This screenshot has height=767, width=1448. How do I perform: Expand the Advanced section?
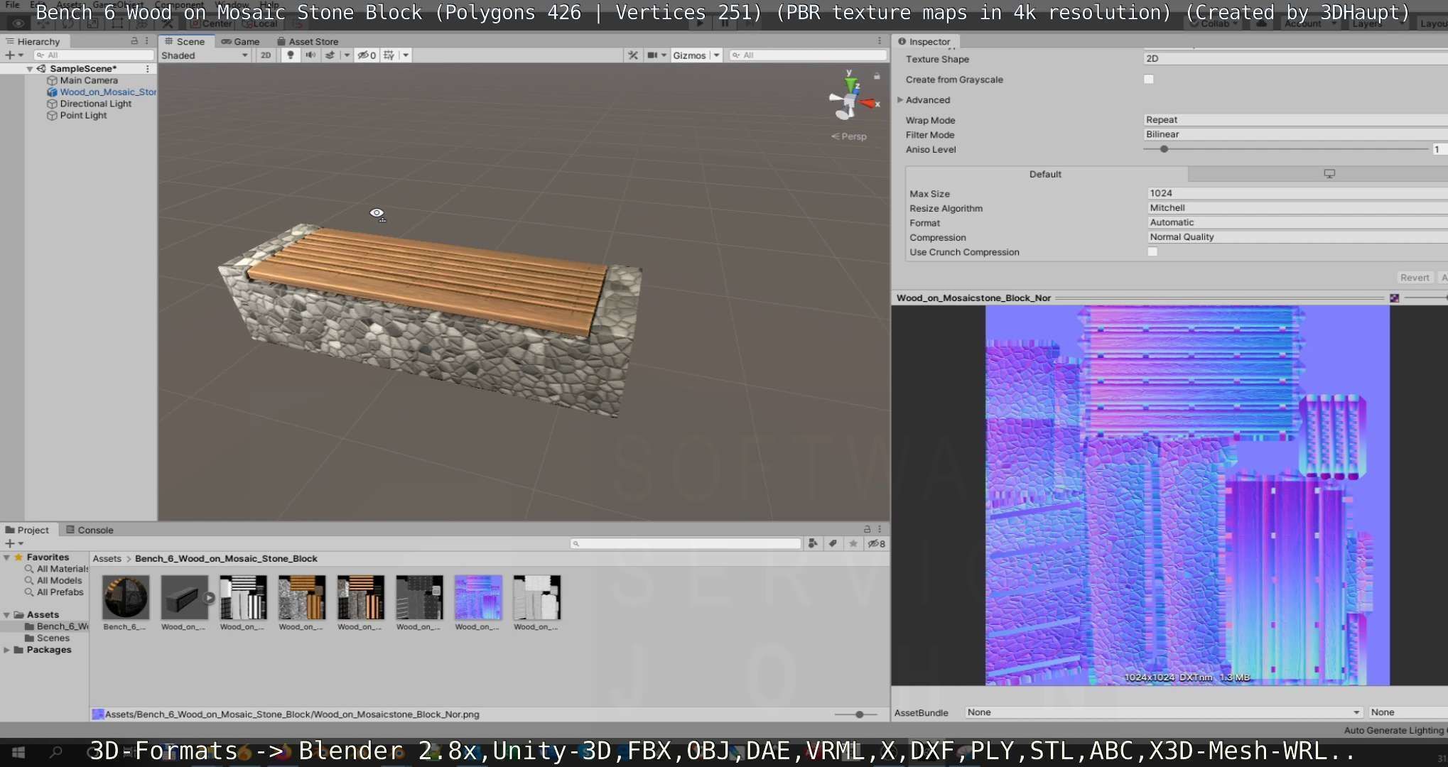(x=900, y=100)
